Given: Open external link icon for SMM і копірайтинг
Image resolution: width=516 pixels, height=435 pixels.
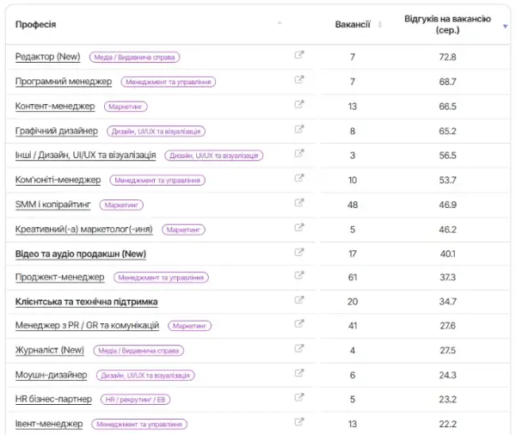Looking at the screenshot, I should tap(298, 202).
